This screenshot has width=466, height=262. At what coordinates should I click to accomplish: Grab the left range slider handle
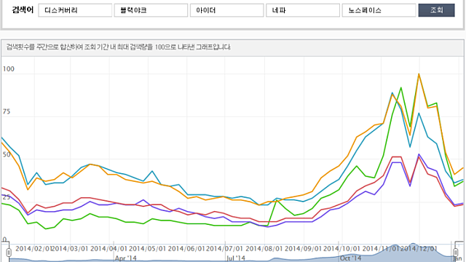pyautogui.click(x=9, y=253)
